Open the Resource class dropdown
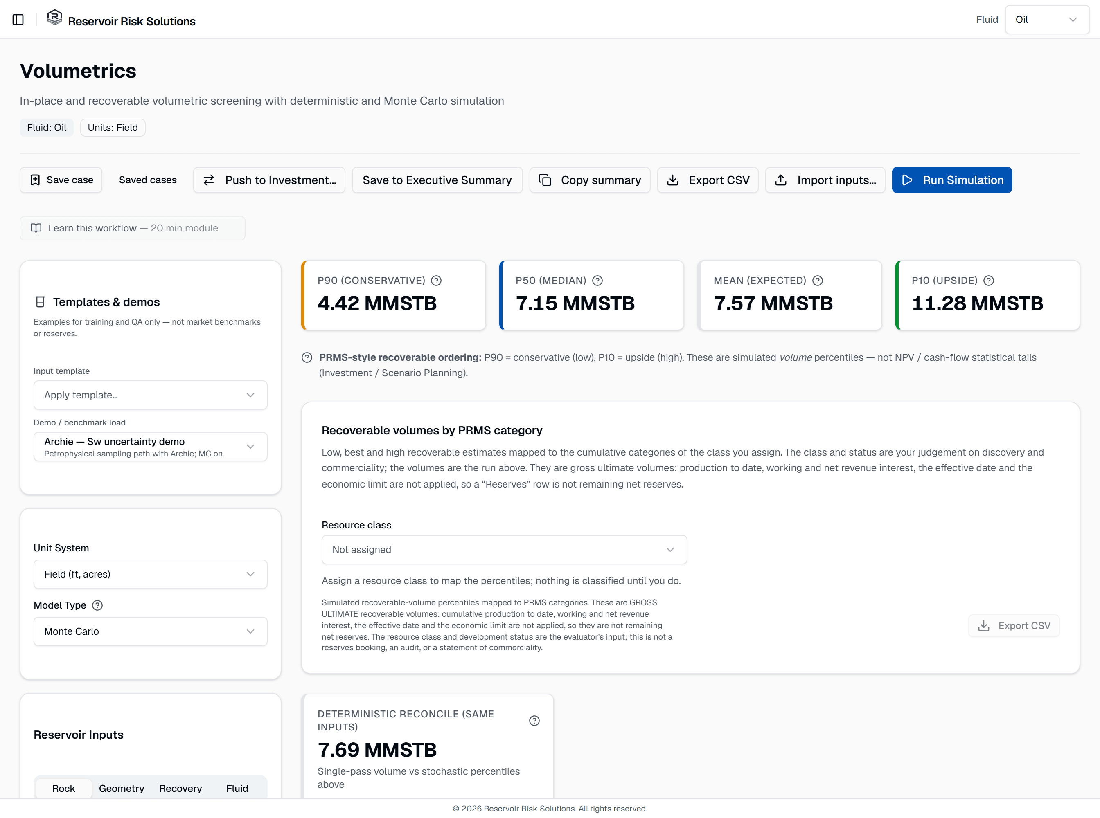The height and width of the screenshot is (818, 1100). tap(504, 550)
